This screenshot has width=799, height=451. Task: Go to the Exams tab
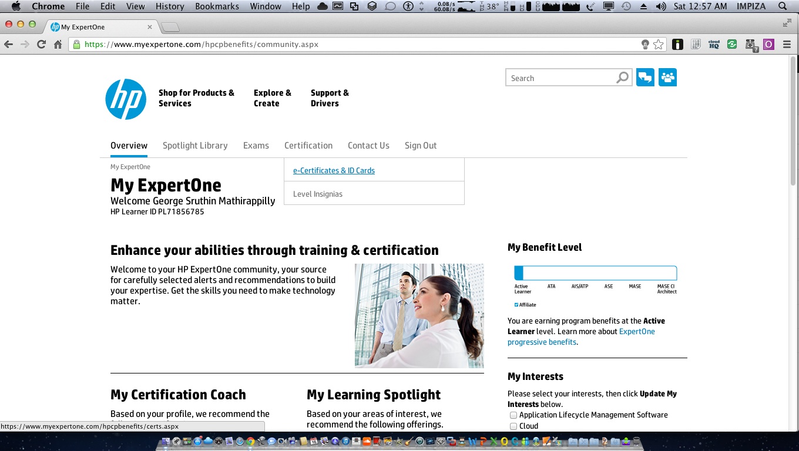pyautogui.click(x=256, y=146)
